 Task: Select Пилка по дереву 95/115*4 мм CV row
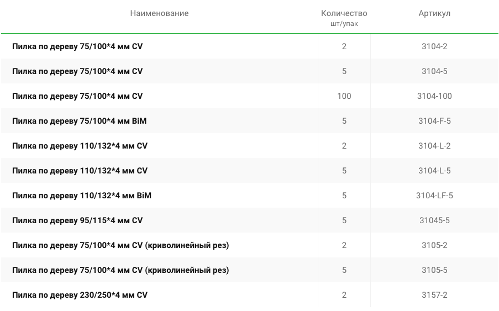[250, 220]
